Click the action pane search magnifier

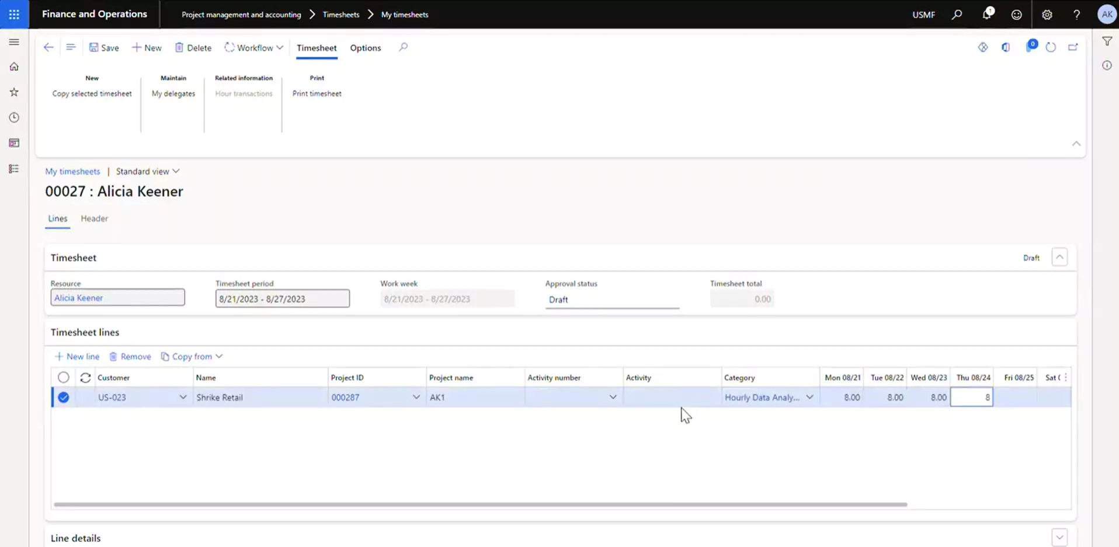(403, 47)
